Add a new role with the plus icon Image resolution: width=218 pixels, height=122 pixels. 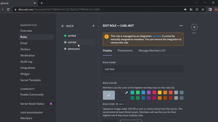coord(93,26)
